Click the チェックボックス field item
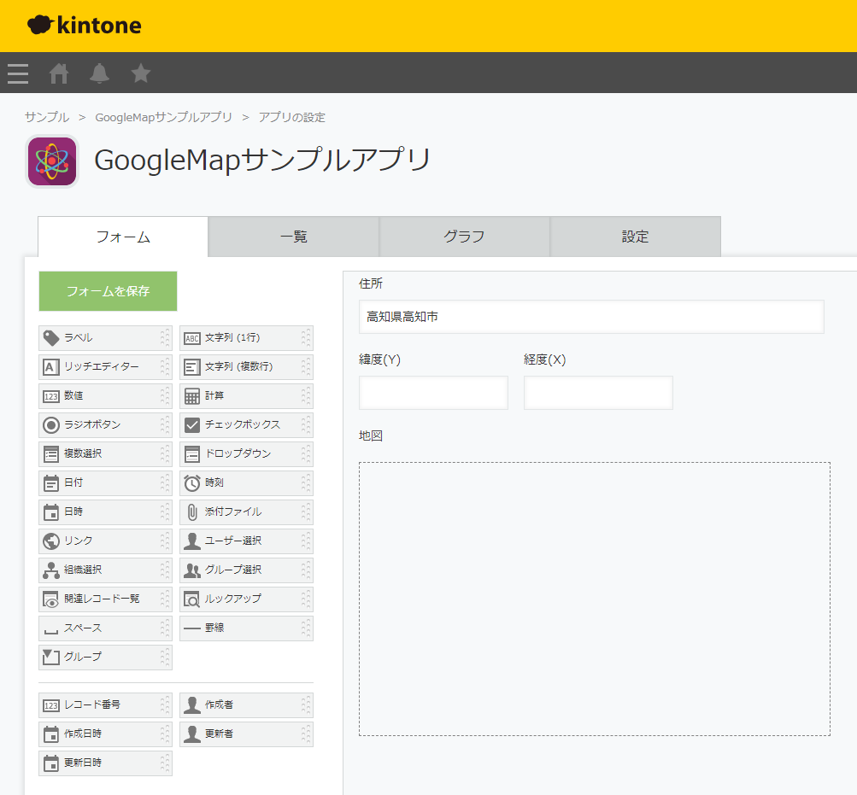The width and height of the screenshot is (857, 795). click(246, 424)
